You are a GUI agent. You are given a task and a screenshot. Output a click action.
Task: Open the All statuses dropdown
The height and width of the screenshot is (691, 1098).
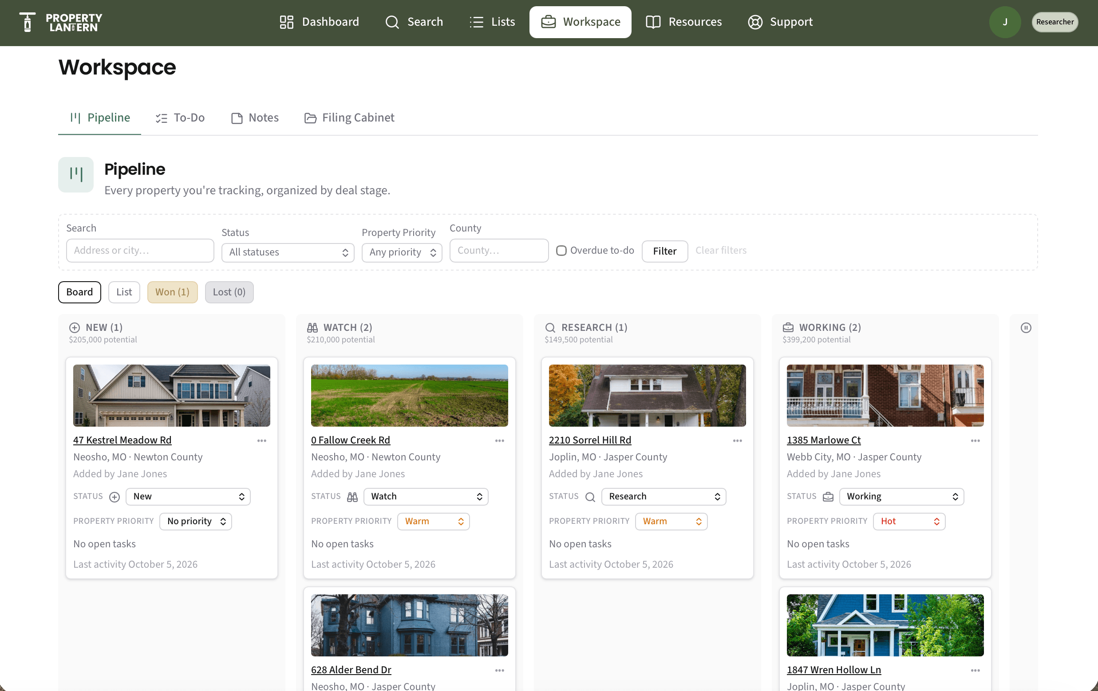pos(288,252)
